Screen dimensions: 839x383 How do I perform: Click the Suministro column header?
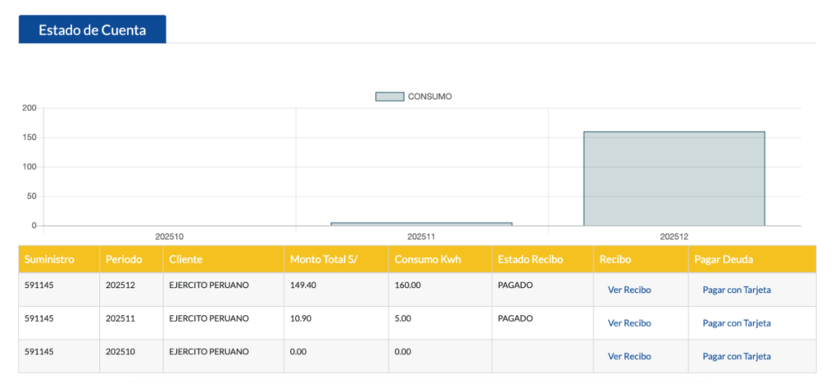[x=49, y=259]
